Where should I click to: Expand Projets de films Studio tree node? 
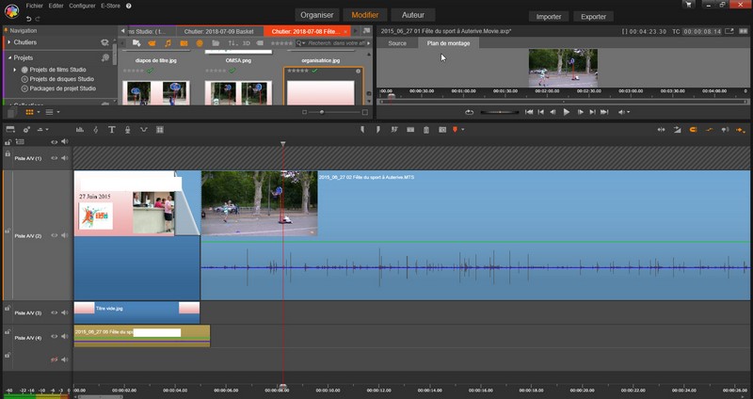[x=15, y=70]
